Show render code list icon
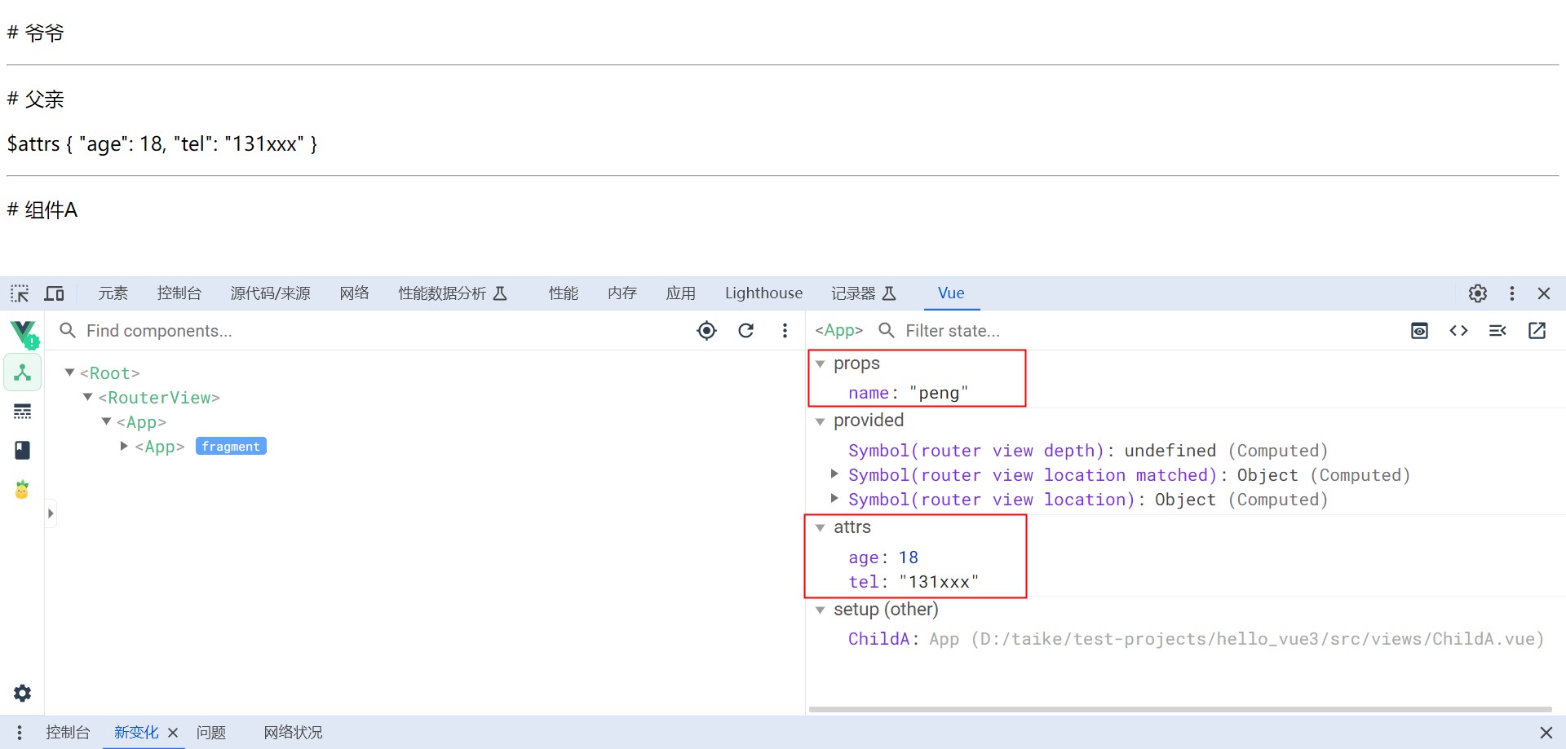Screen dimensions: 1566x749 point(1497,330)
